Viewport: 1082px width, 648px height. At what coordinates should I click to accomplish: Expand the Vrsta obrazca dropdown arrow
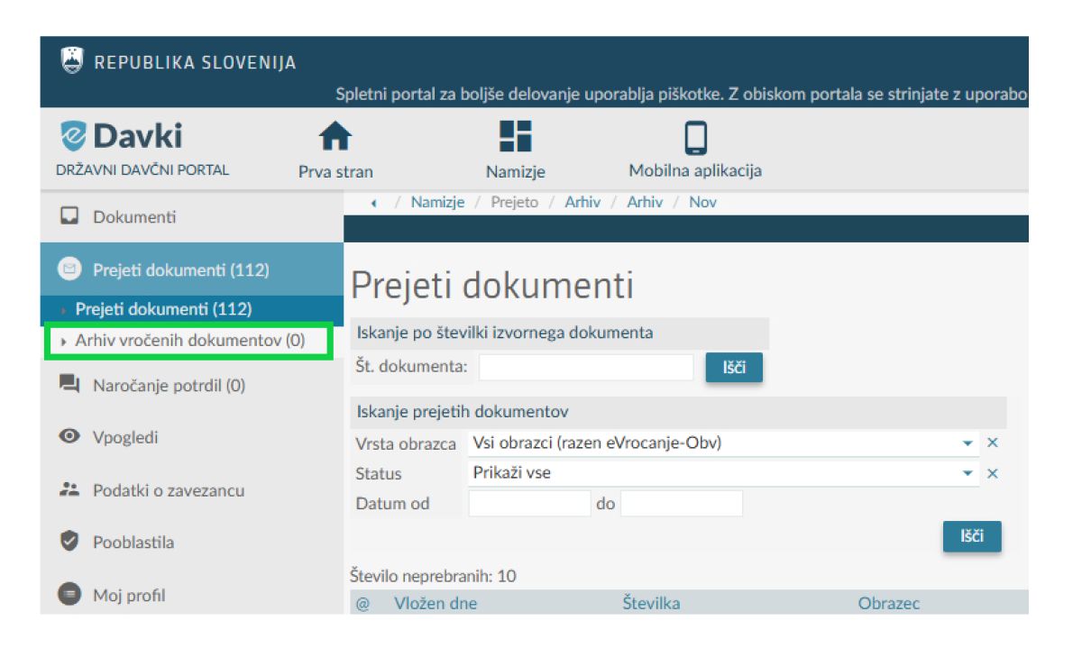[x=967, y=443]
